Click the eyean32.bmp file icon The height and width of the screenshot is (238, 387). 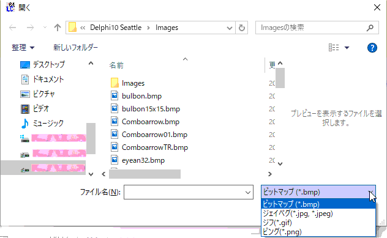115,160
